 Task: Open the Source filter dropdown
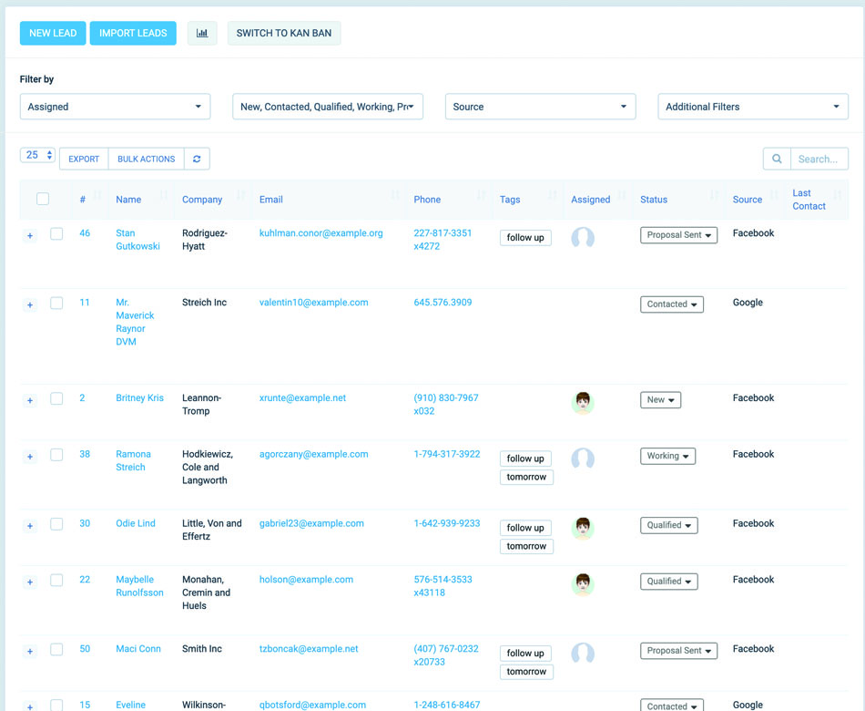coord(540,107)
